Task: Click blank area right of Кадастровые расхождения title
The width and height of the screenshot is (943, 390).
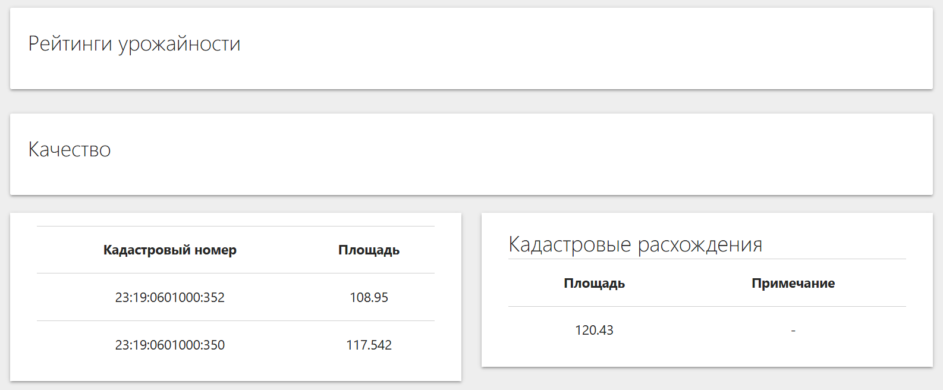Action: coord(832,244)
